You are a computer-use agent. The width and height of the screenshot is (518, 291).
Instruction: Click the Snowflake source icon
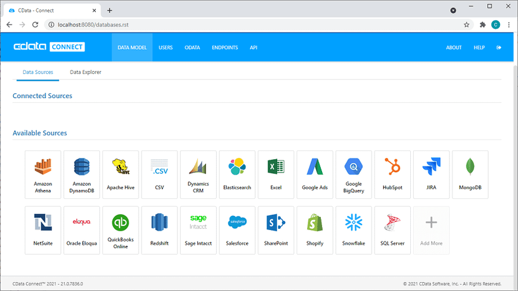tap(353, 230)
